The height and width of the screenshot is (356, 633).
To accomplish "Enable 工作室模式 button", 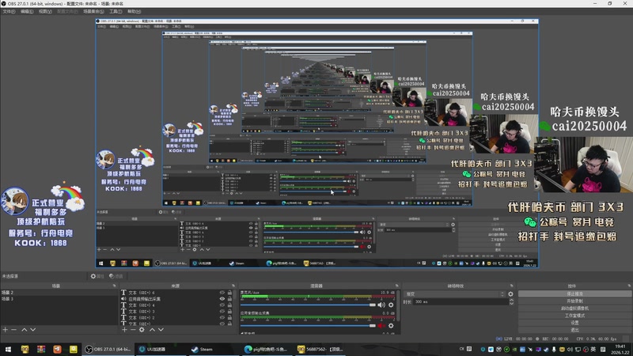I will click(x=574, y=316).
